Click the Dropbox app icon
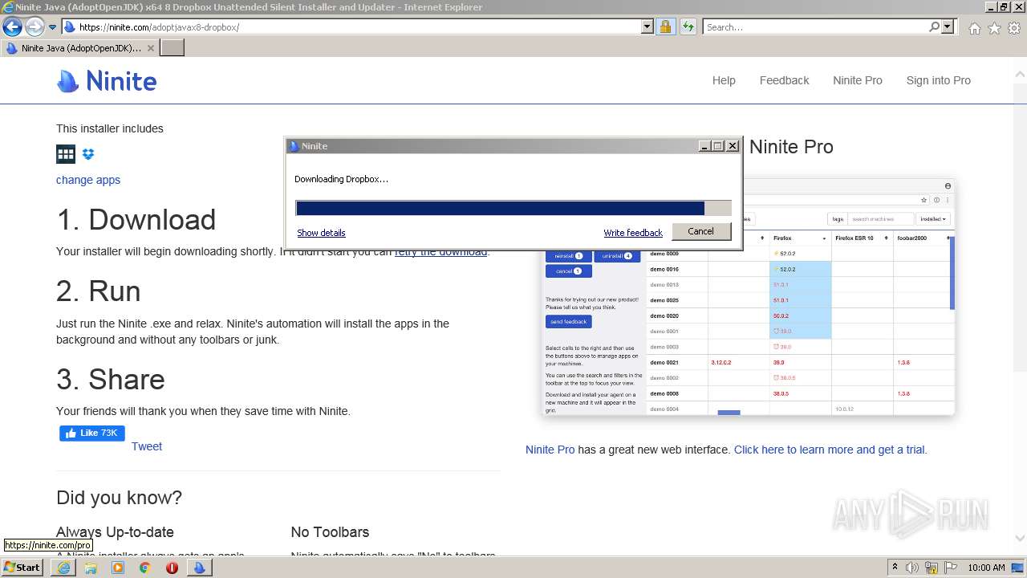 88,154
